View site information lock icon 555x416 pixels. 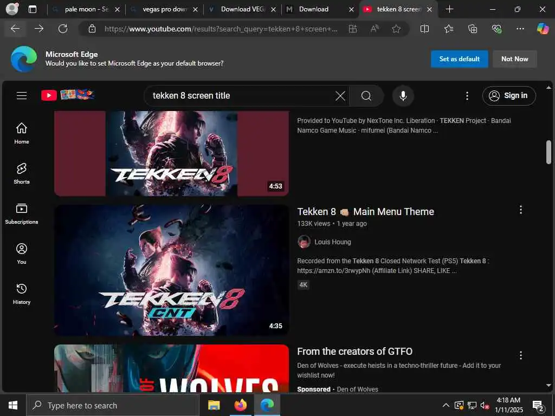coord(92,29)
